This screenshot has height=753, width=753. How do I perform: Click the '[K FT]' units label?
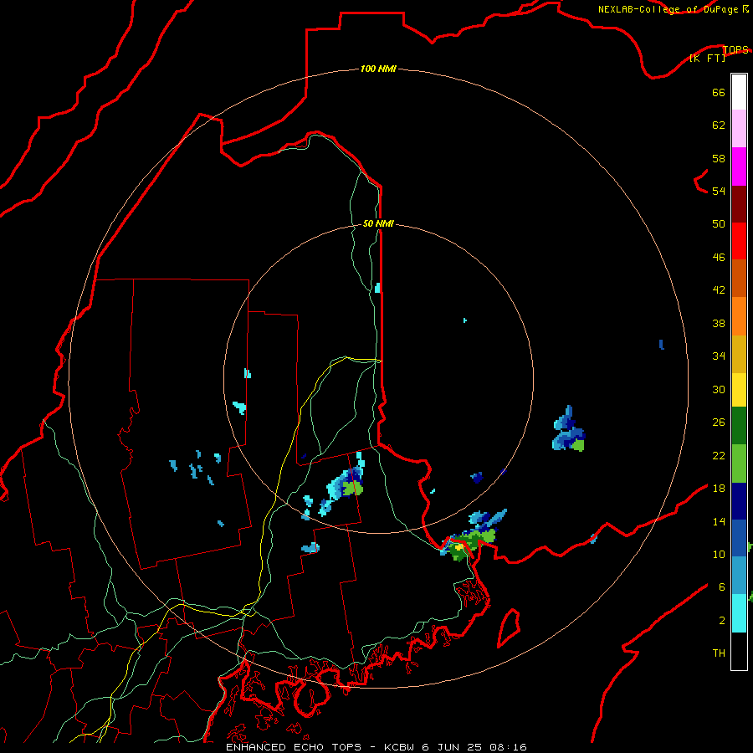(x=707, y=58)
